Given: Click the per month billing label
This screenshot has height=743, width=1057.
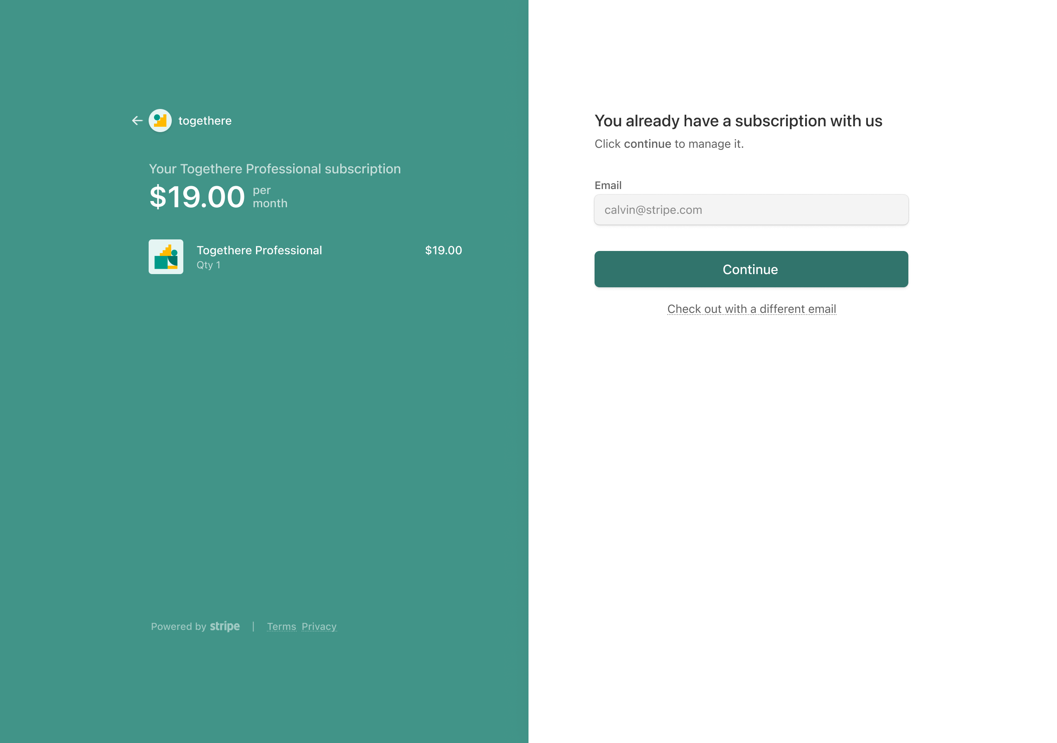Looking at the screenshot, I should click(270, 197).
